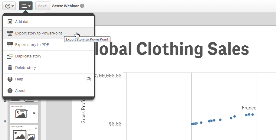
Task: Click the Help question mark icon
Action: (10, 79)
